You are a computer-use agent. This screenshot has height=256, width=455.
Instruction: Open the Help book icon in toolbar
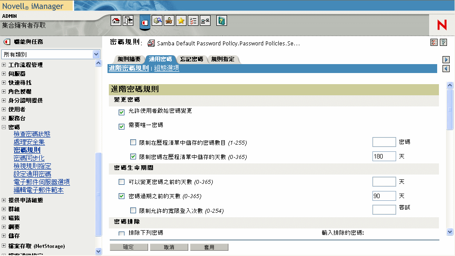[221, 21]
